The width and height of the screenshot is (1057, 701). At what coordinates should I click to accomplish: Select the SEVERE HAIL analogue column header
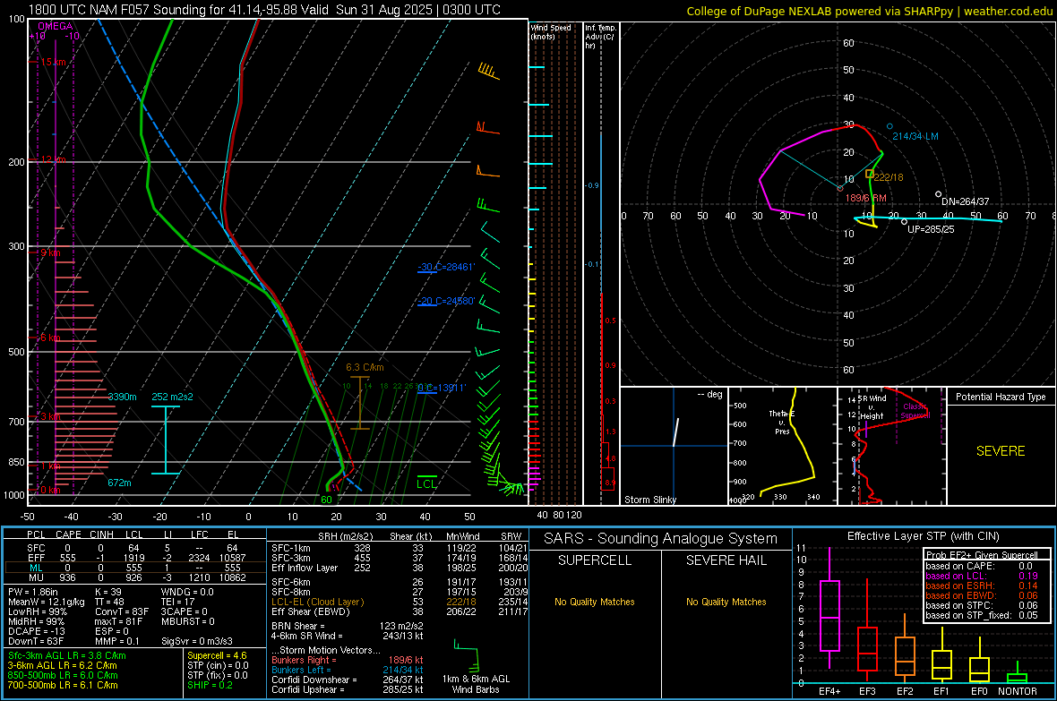726,560
